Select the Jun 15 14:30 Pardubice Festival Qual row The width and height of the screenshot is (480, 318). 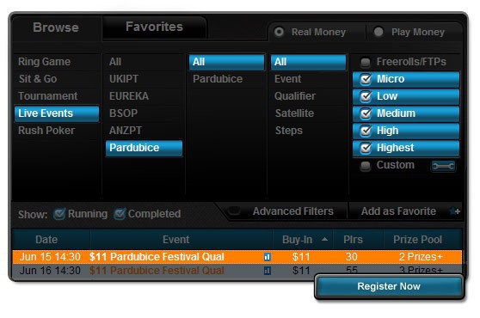(237, 257)
